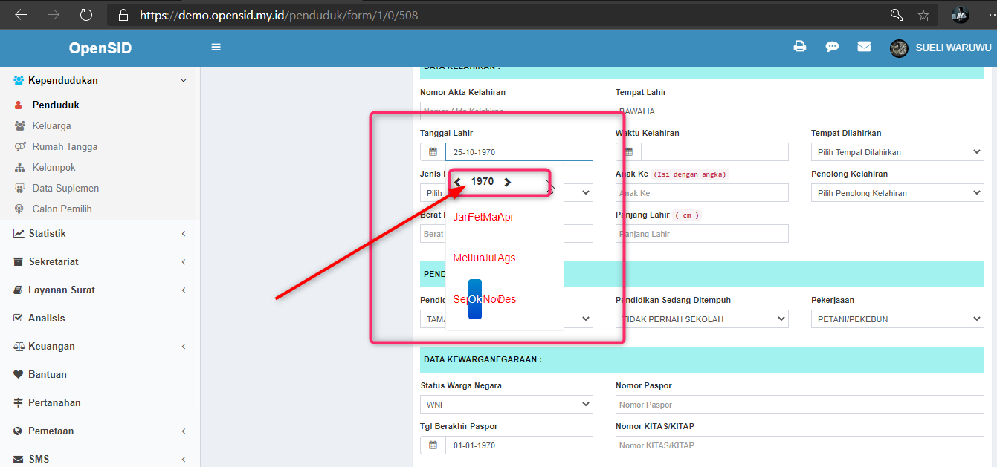Open the Pilih Penolong Kelahiran dropdown
Screen dimensions: 997x467
coord(897,193)
